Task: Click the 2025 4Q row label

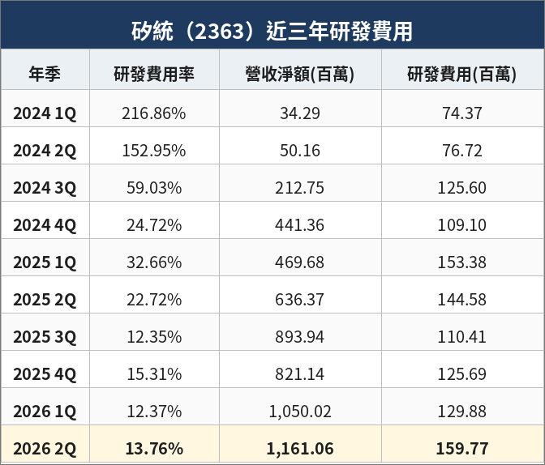Action: [45, 374]
